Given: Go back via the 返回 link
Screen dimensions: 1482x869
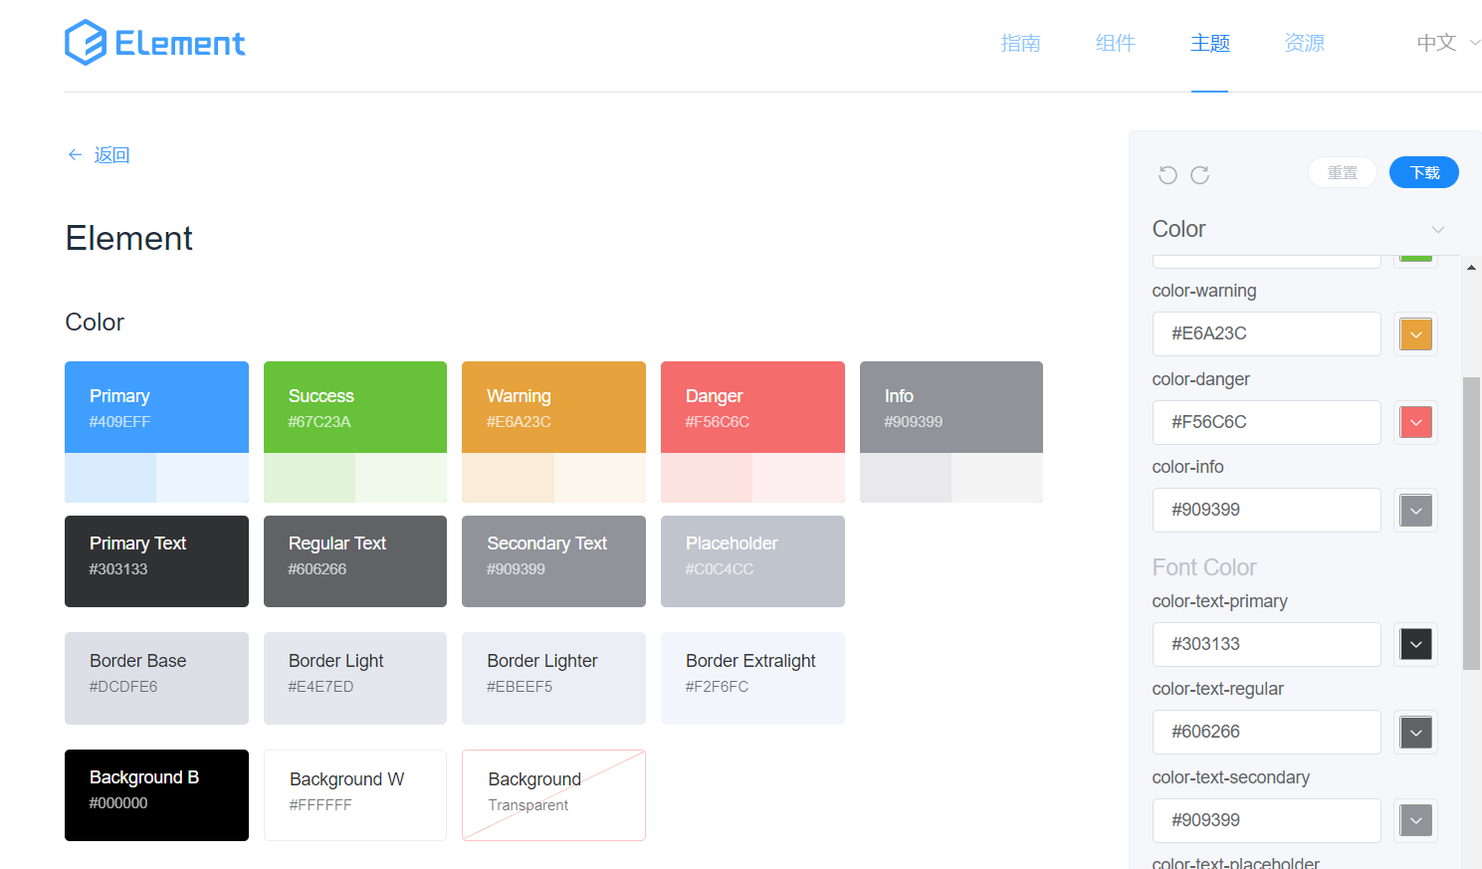Looking at the screenshot, I should (x=111, y=154).
